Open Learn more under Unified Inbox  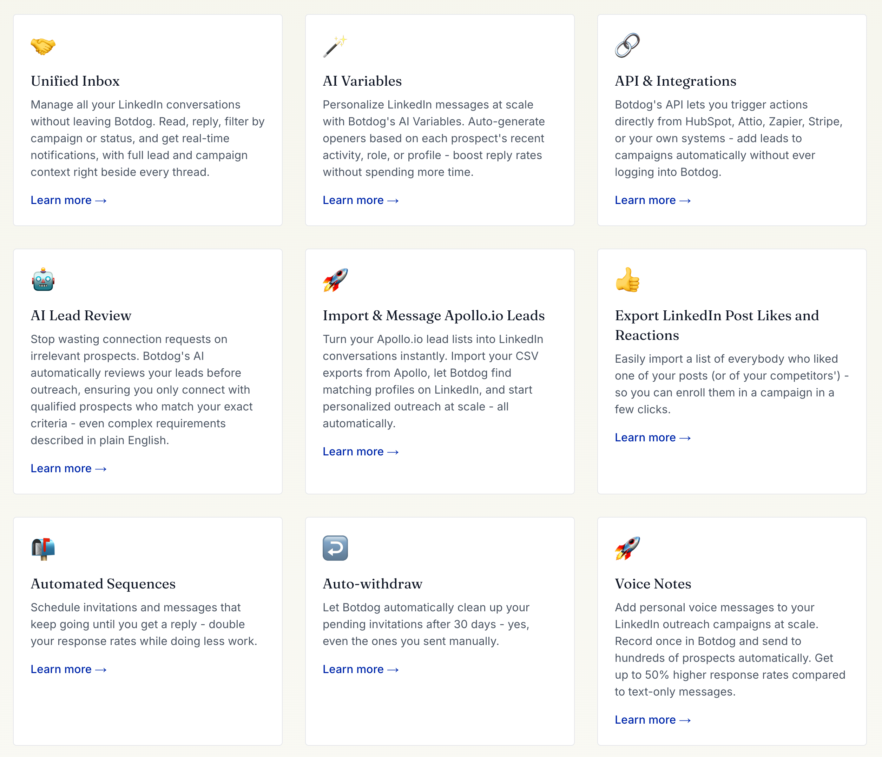(68, 200)
